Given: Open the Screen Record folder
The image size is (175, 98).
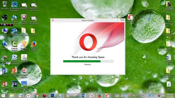Looking at the screenshot, I should point(168,46).
